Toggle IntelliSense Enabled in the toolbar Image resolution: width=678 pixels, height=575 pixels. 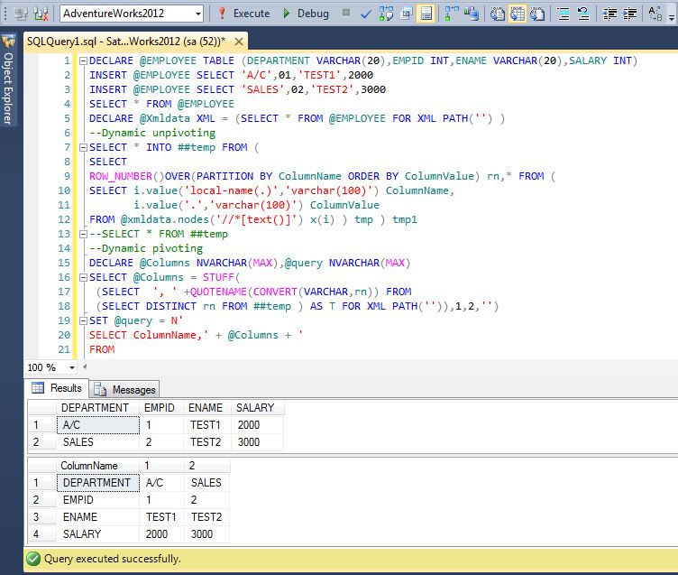point(426,14)
